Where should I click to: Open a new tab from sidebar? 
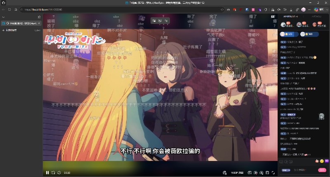click(x=21, y=30)
